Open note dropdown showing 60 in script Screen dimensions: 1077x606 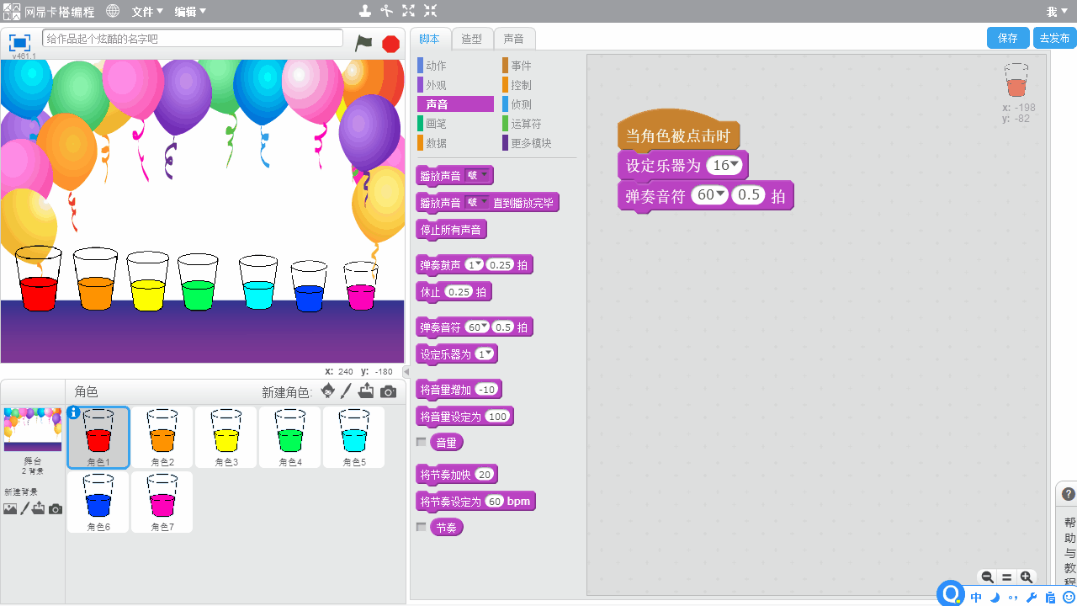pos(721,195)
